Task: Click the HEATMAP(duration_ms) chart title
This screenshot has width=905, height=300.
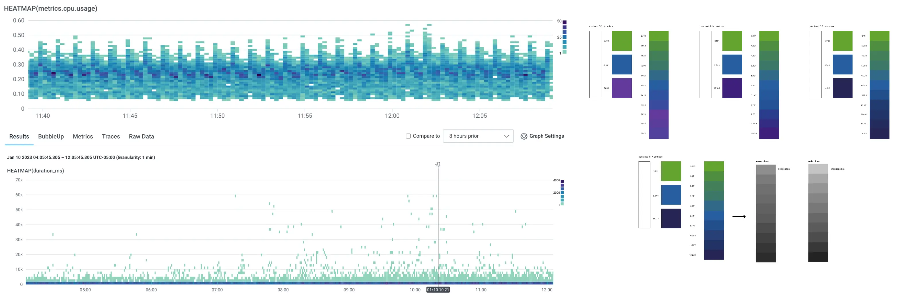Action: click(x=36, y=171)
